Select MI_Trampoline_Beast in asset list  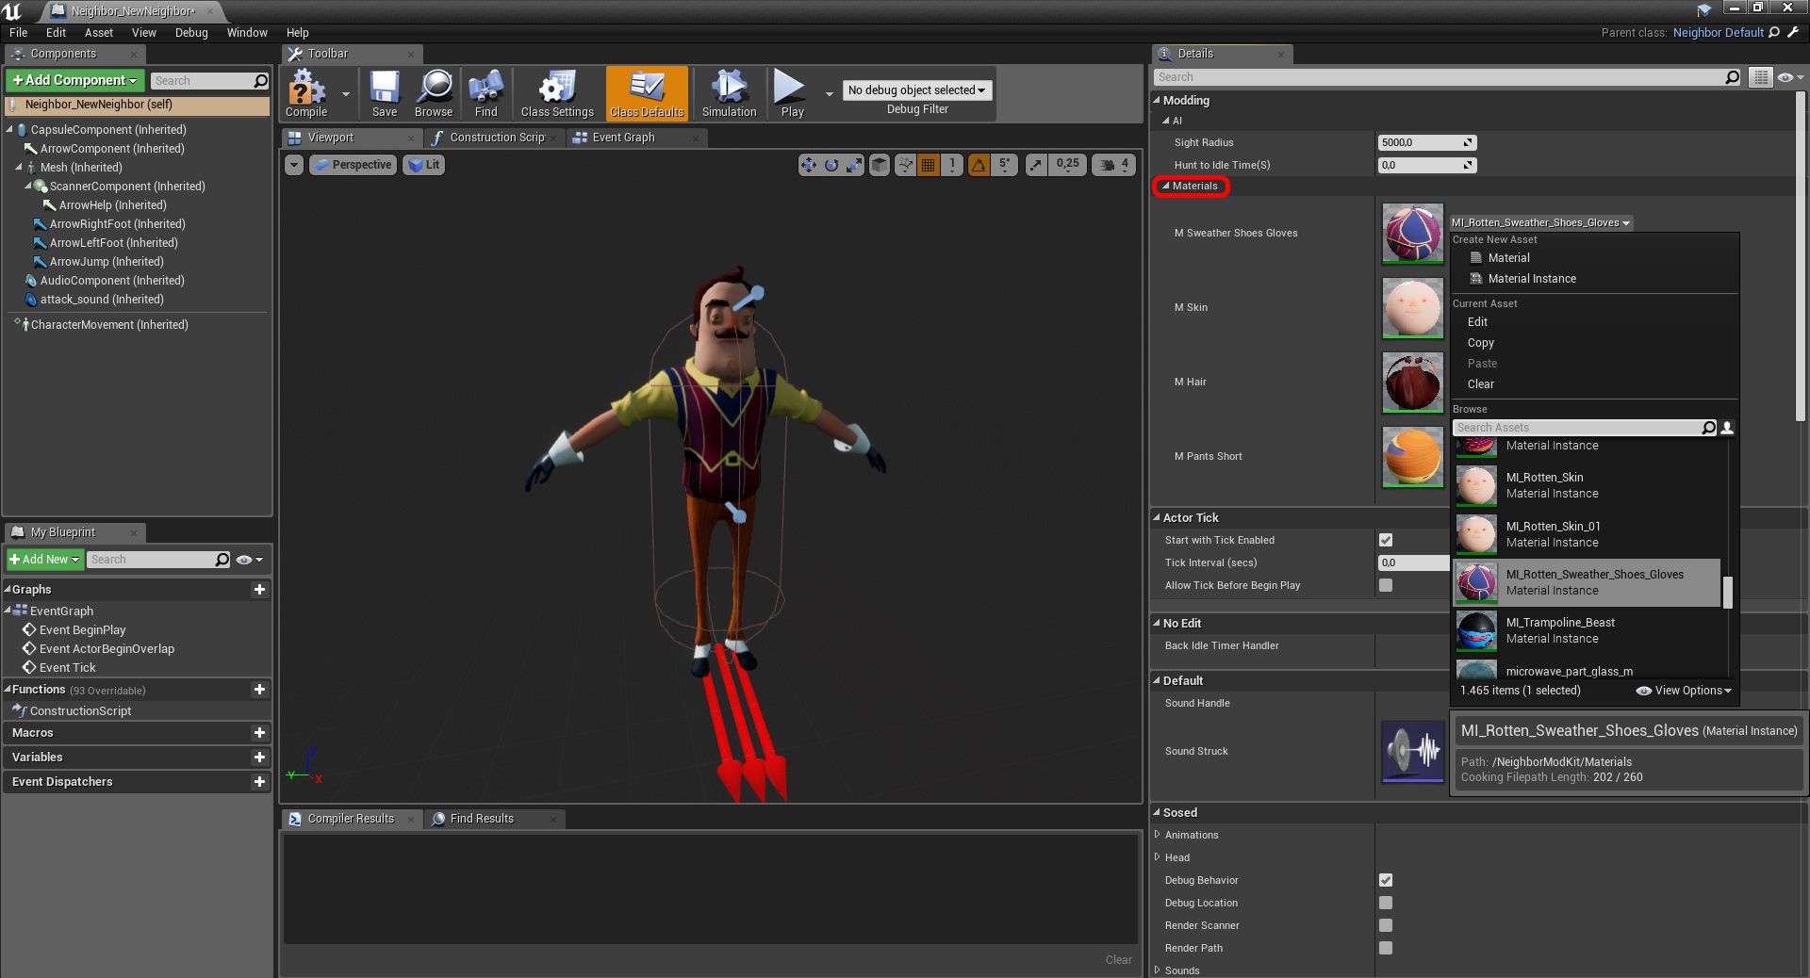pyautogui.click(x=1588, y=630)
